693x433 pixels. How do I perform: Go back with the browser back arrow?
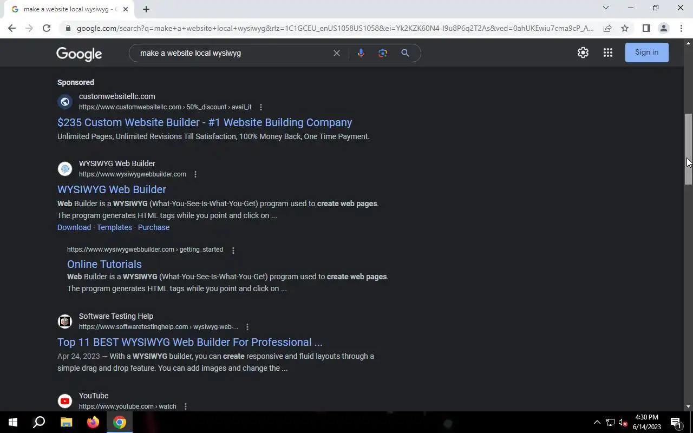point(12,28)
